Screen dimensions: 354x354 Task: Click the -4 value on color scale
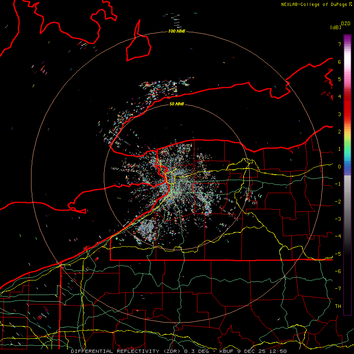(338, 236)
